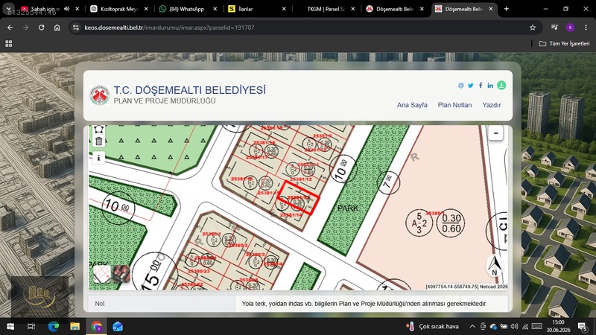Viewport: 596px width, 335px height.
Task: Zoom out the map with minus button
Action: click(495, 133)
